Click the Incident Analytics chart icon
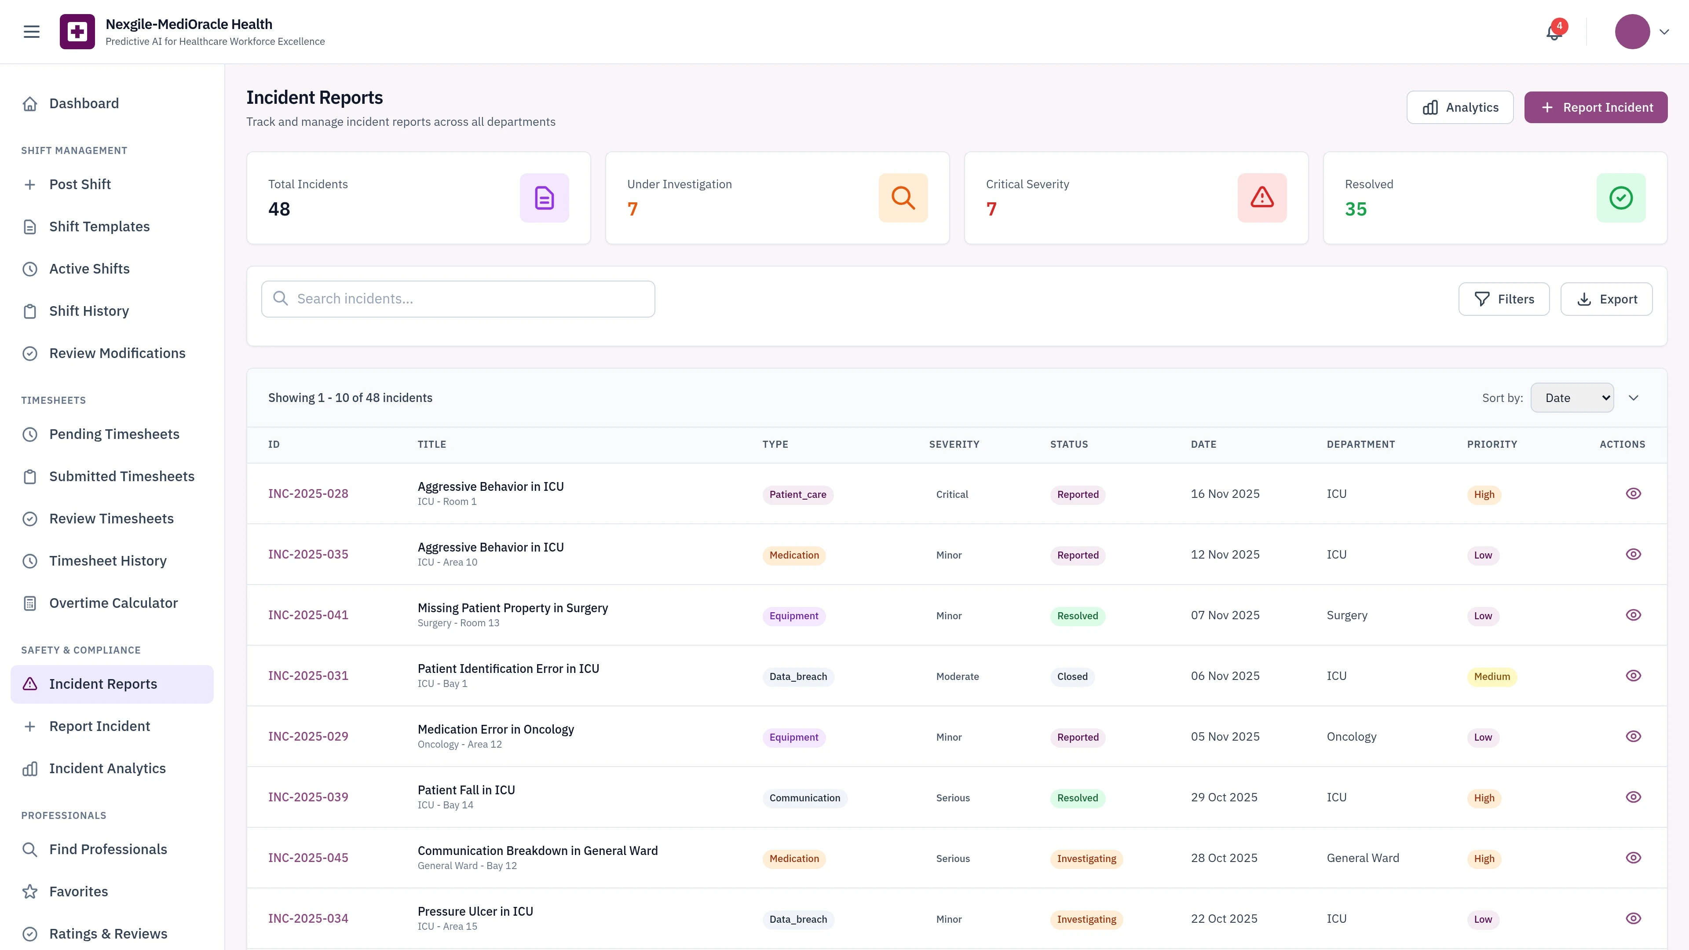 pyautogui.click(x=30, y=768)
